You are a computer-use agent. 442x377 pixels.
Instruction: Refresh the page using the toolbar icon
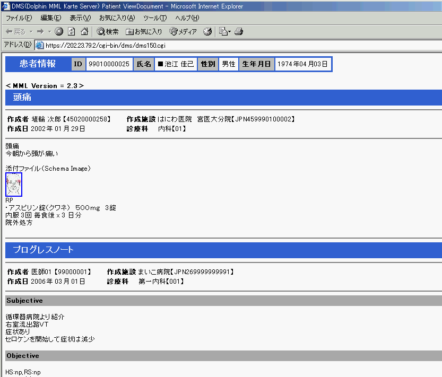pos(72,31)
